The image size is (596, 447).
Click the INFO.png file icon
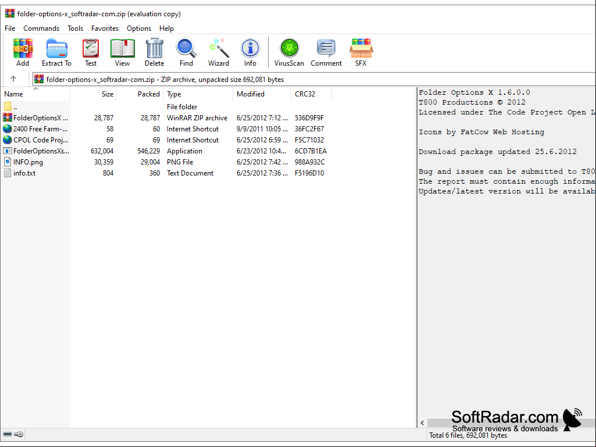[8, 162]
